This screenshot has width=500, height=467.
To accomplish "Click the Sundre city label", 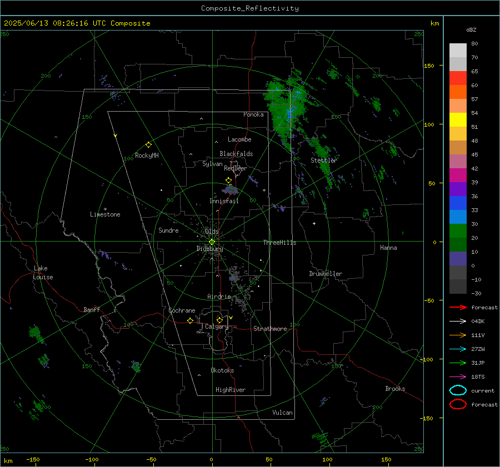I will click(168, 230).
